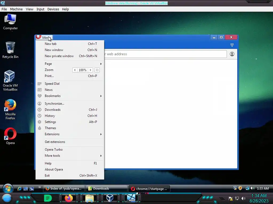This screenshot has width=273, height=204.
Task: Open VirtualBox Input menu
Action: pos(40,9)
